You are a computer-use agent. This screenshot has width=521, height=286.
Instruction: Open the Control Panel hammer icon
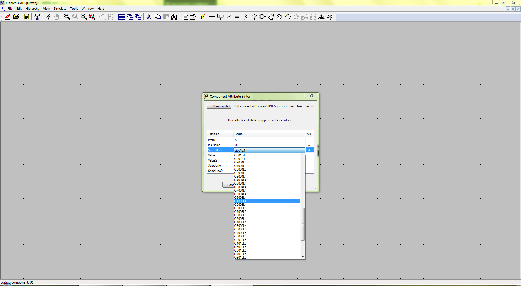37,17
